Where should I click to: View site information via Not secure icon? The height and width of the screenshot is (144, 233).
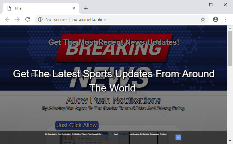click(x=40, y=19)
